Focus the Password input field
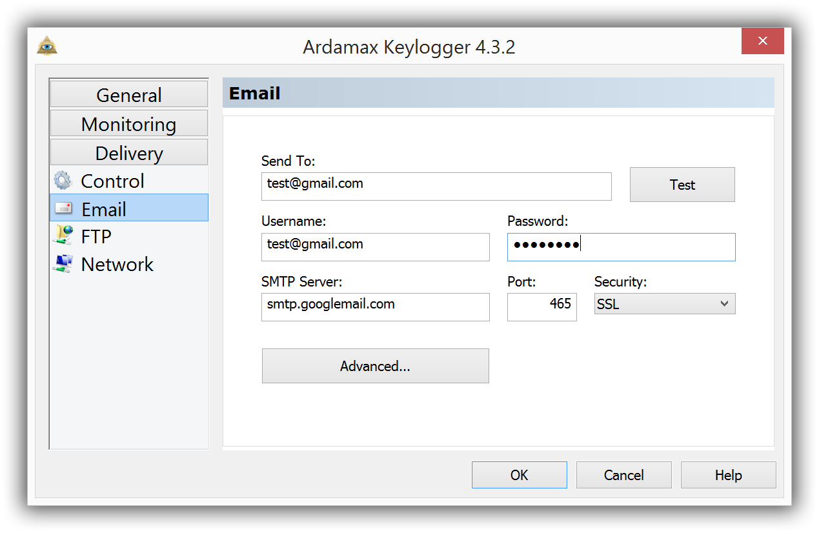This screenshot has width=819, height=533. (622, 247)
